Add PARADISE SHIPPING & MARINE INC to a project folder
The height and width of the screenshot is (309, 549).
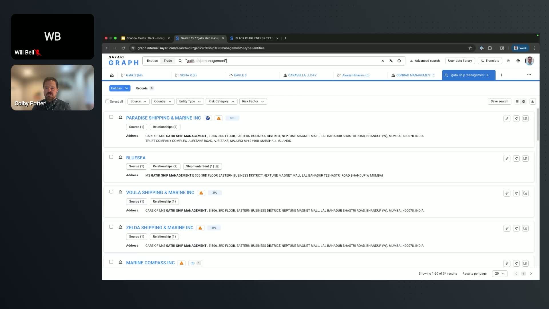coord(526,118)
